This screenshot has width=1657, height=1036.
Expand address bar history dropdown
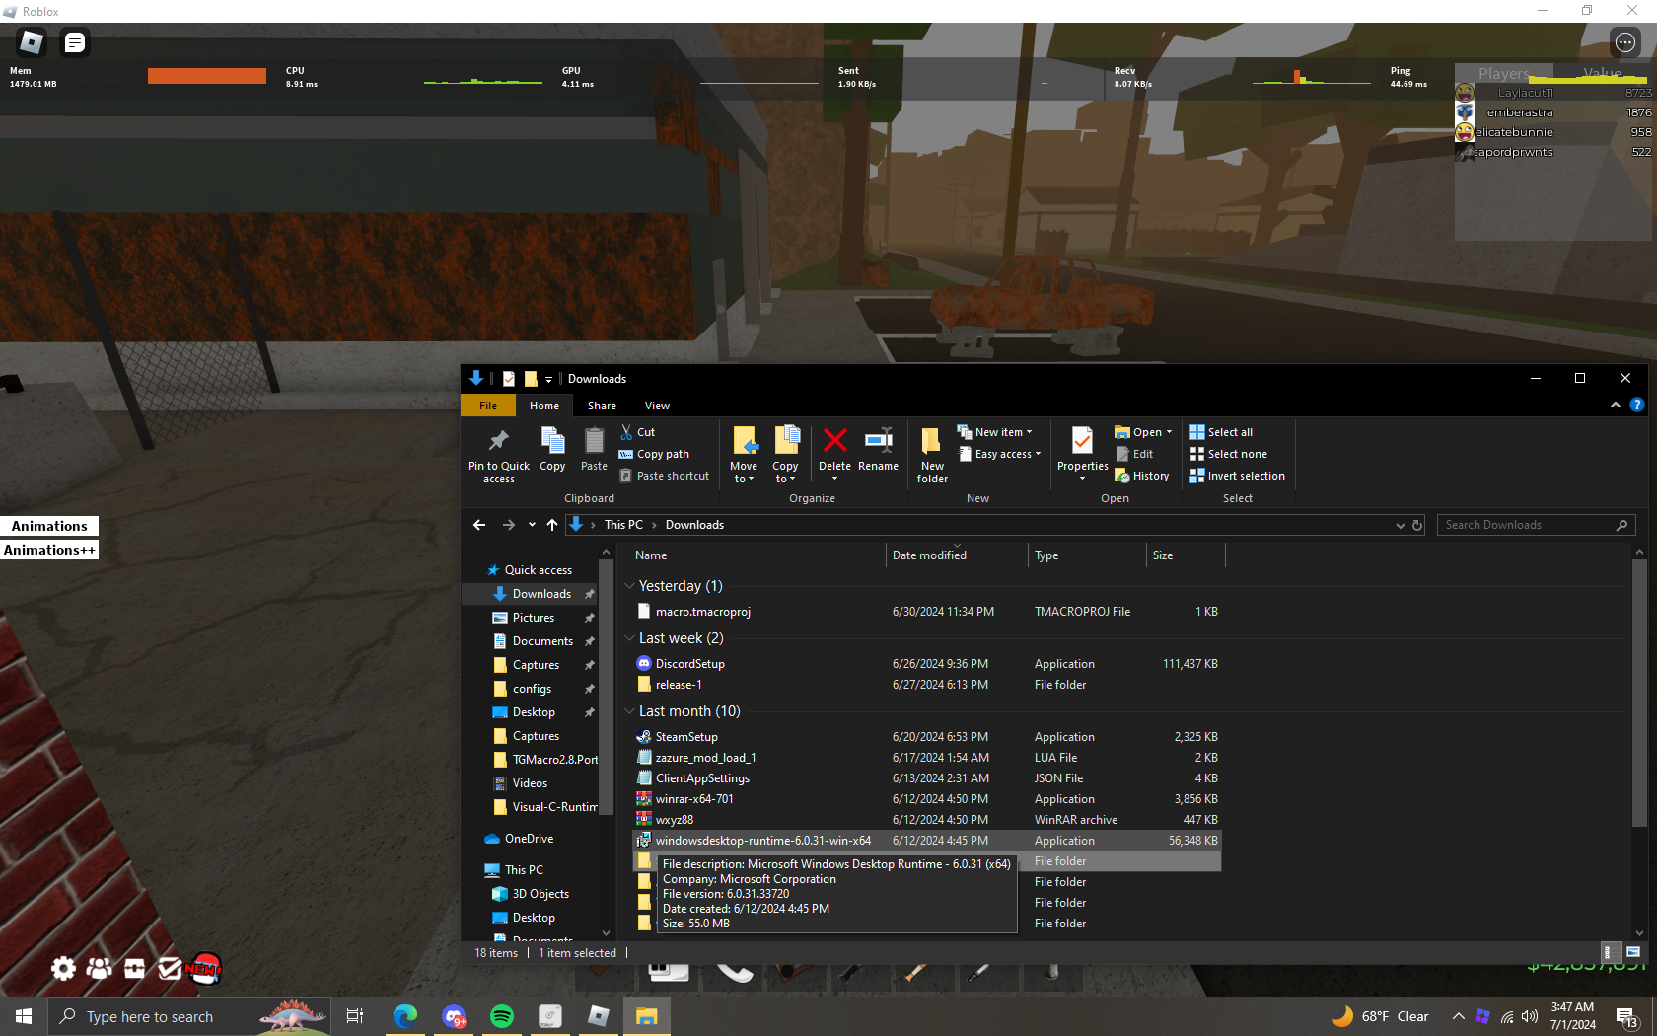(x=1400, y=525)
